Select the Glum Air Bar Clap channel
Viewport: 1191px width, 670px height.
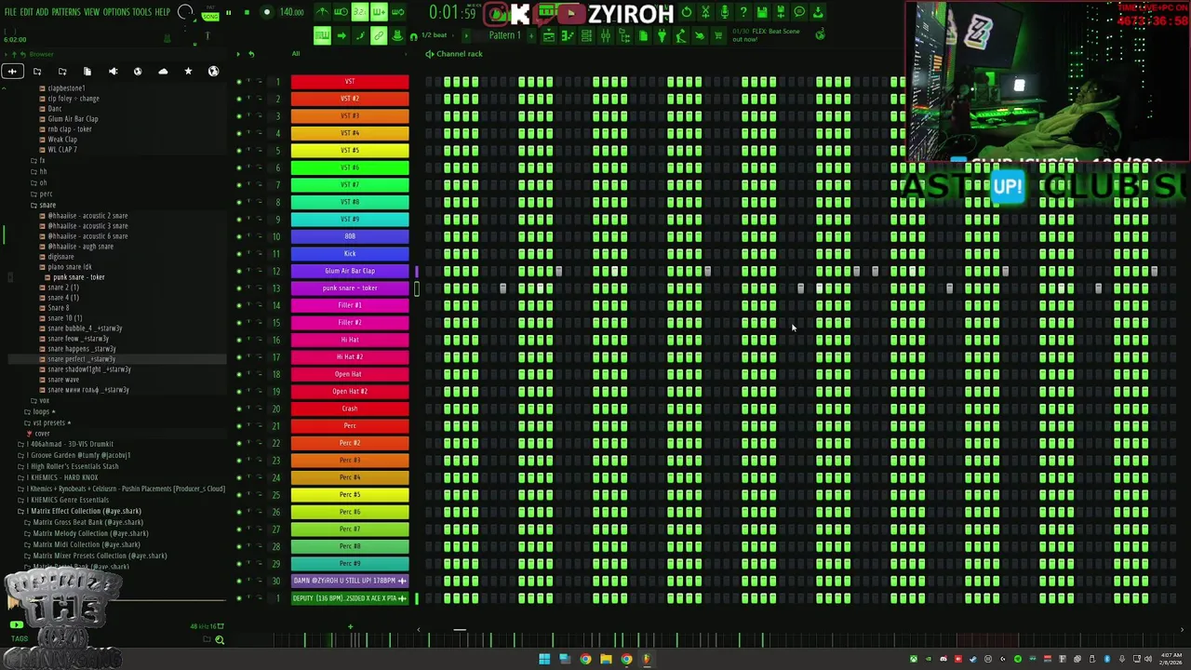click(x=350, y=271)
